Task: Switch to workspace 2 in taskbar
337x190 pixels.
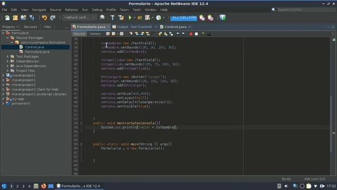Action: pos(17,186)
